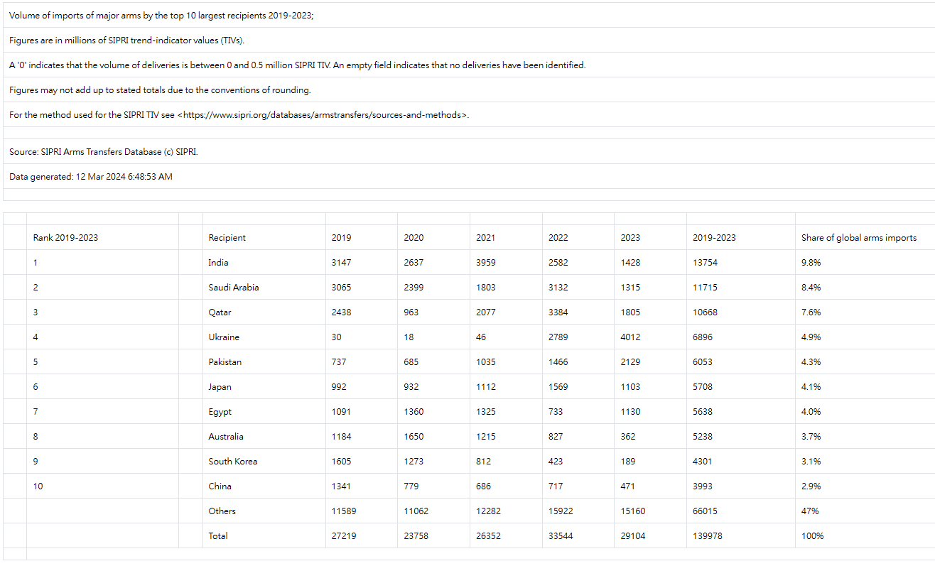Image resolution: width=935 pixels, height=566 pixels.
Task: Select the 2019 column header
Action: [x=341, y=238]
